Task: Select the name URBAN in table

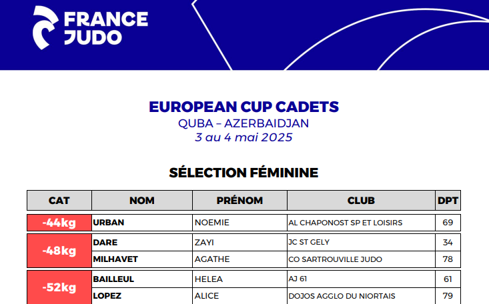Action: [x=109, y=223]
